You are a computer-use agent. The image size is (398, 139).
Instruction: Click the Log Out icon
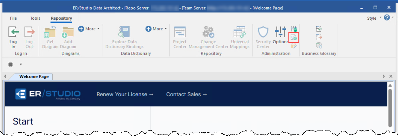point(29,32)
